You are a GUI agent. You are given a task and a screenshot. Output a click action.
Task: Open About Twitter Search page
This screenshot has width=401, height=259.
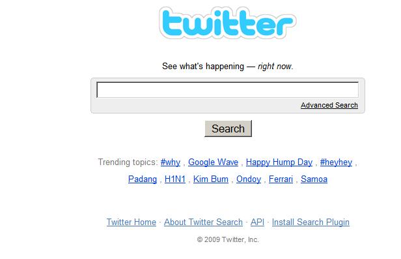click(203, 222)
